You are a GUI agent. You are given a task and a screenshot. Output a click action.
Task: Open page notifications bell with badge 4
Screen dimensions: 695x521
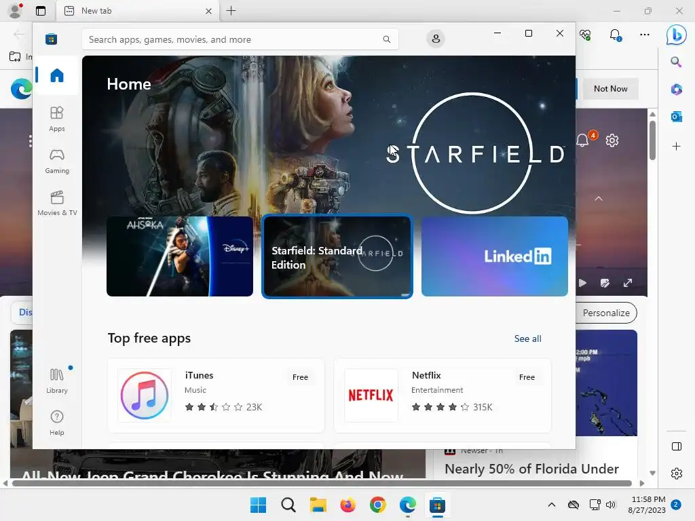pos(583,140)
